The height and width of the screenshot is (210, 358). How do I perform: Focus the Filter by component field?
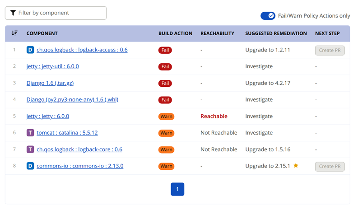click(56, 13)
